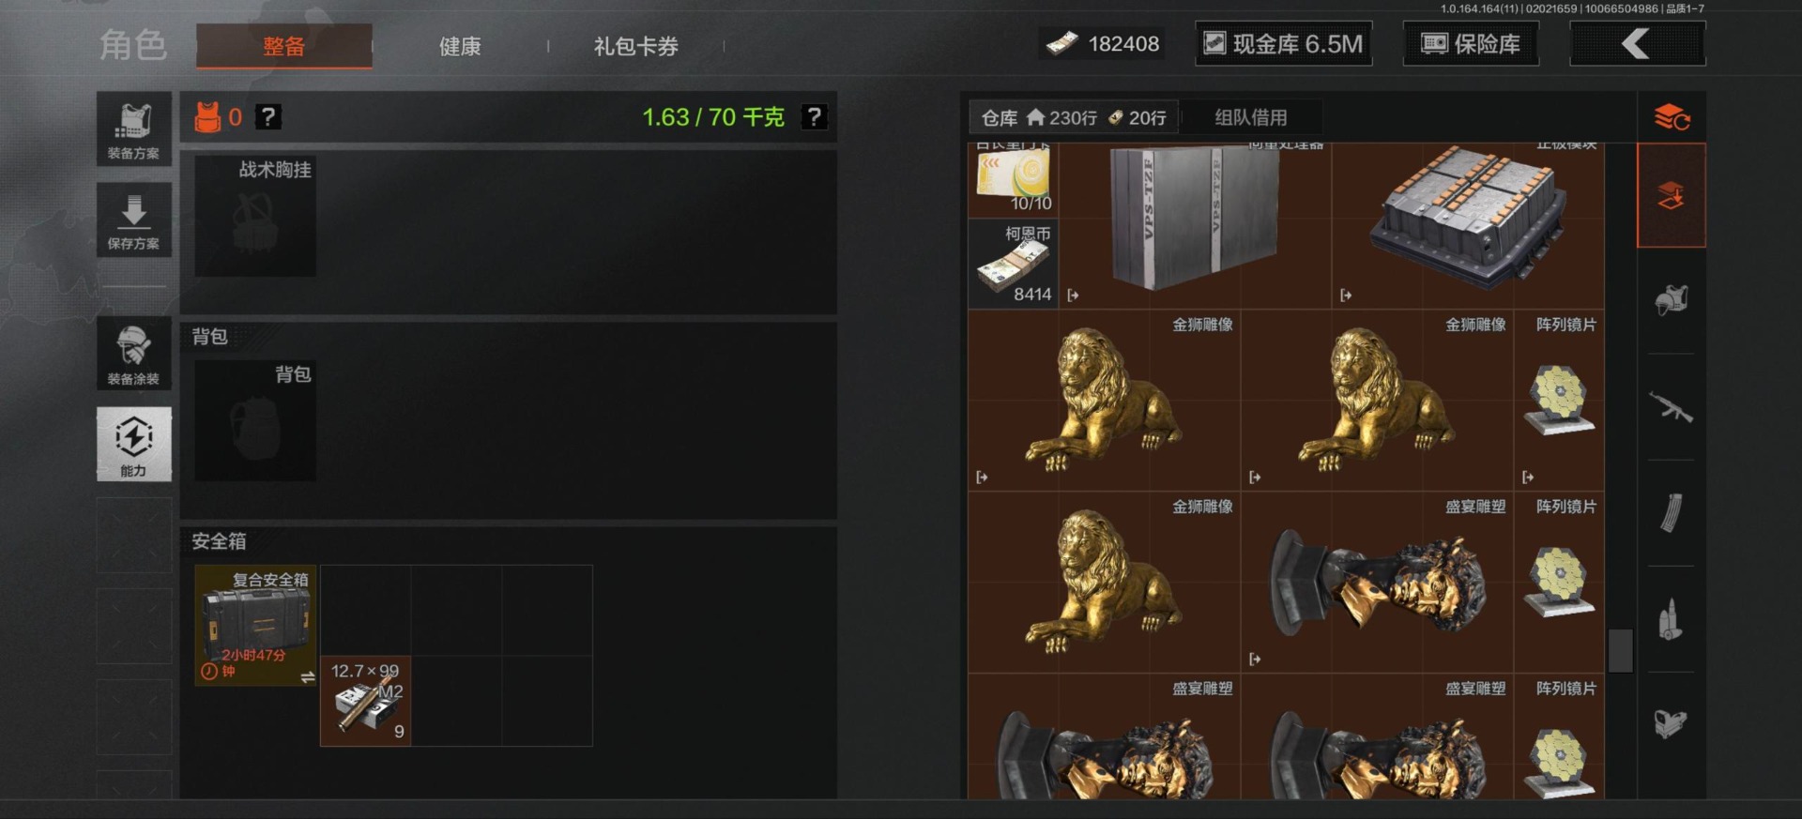Click the weight limit question mark
Screen dimensions: 1802x819
click(814, 117)
